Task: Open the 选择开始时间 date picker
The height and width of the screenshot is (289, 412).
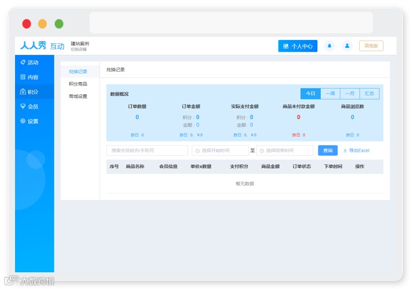Action: [220, 150]
